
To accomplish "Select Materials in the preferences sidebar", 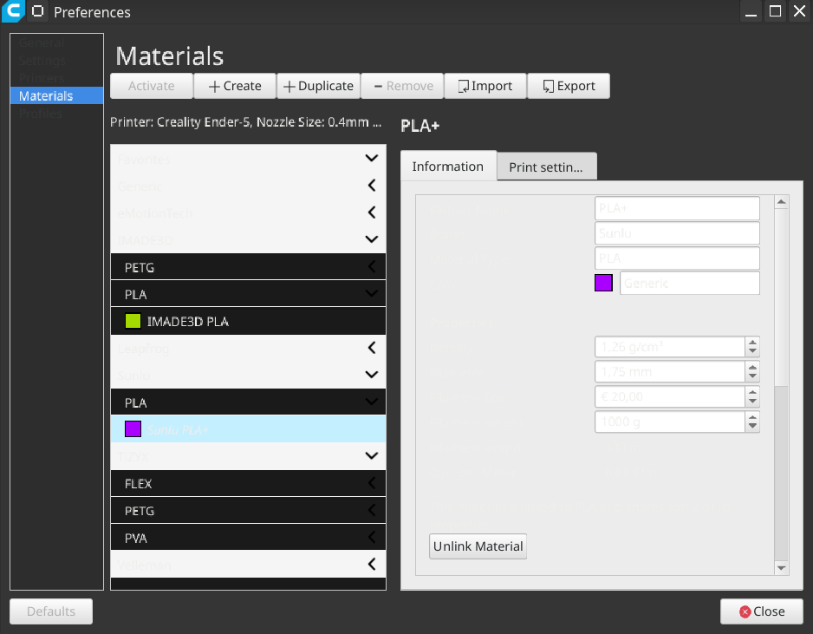I will (x=56, y=96).
